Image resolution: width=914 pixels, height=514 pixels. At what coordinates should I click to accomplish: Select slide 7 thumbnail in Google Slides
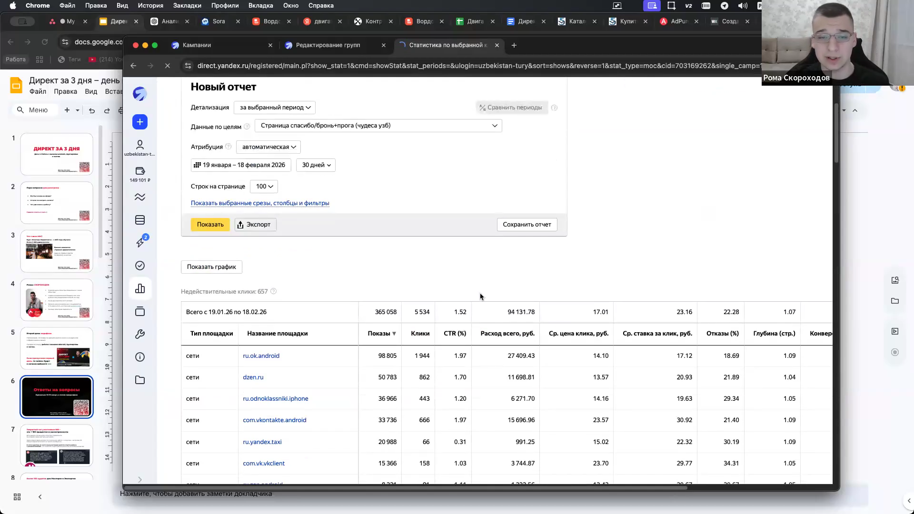(57, 445)
